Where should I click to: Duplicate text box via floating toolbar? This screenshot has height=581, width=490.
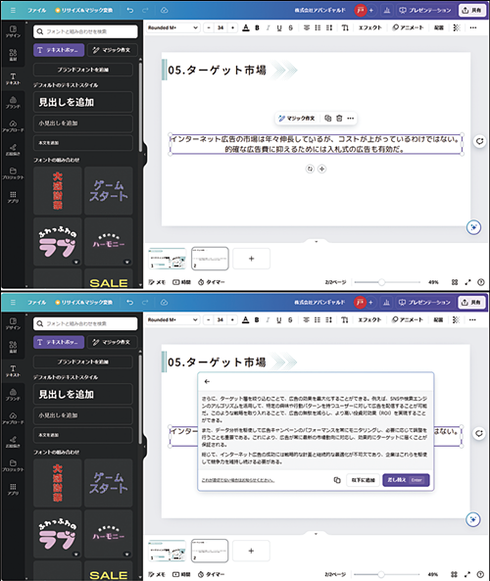pos(328,119)
